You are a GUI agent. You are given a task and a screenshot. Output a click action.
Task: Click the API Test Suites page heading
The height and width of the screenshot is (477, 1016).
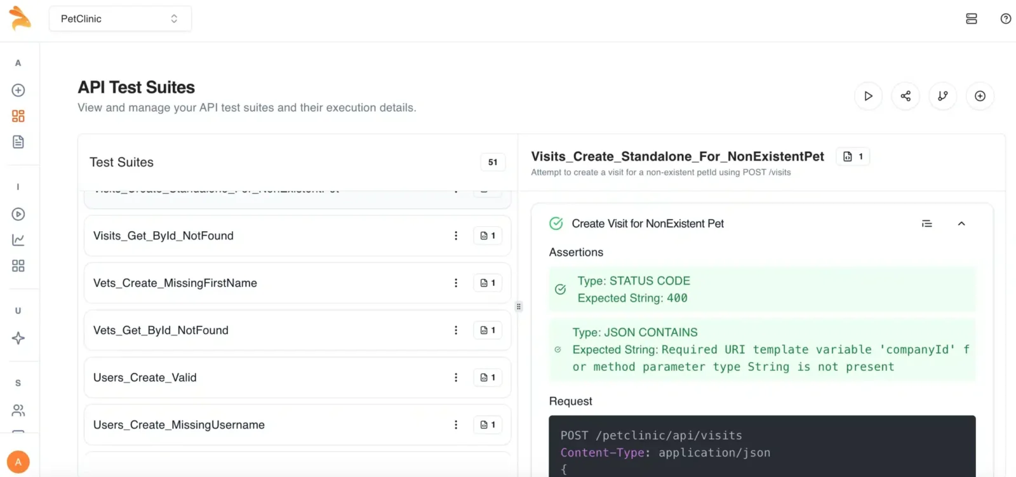pos(136,87)
